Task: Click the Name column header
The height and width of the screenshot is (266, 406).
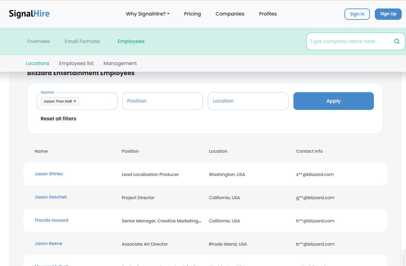Action: [x=41, y=151]
